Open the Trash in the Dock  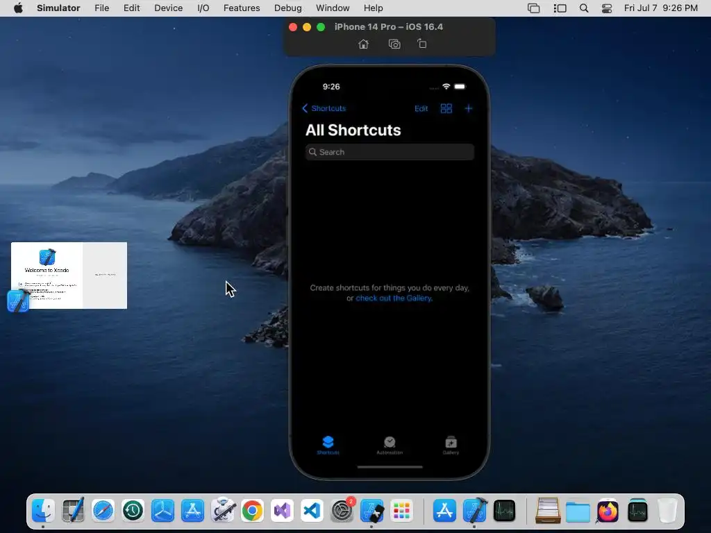tap(667, 511)
